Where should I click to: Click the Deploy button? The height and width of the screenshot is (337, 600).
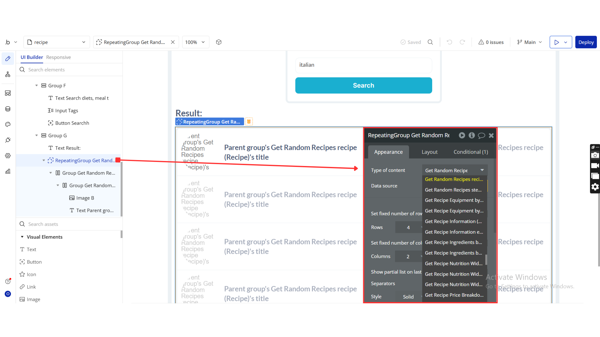(x=586, y=42)
